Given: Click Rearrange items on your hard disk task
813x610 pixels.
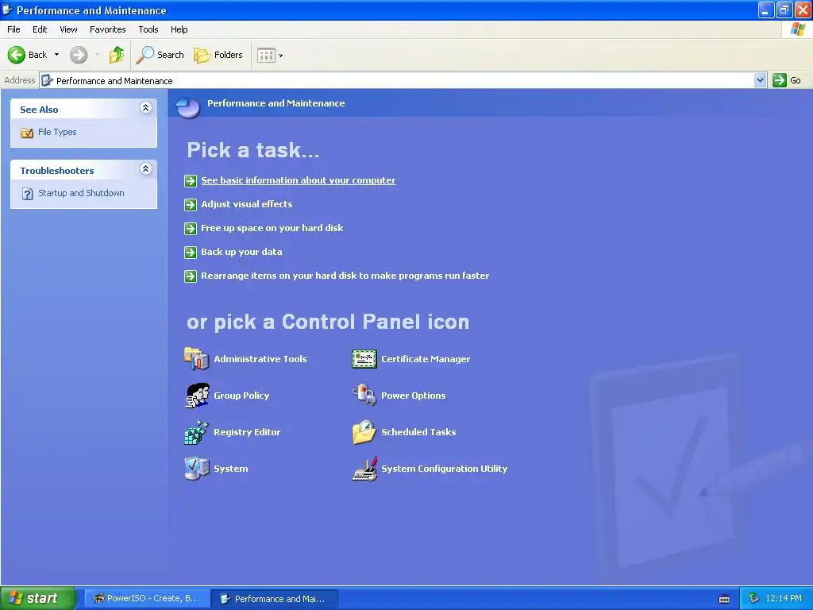Looking at the screenshot, I should pyautogui.click(x=345, y=276).
